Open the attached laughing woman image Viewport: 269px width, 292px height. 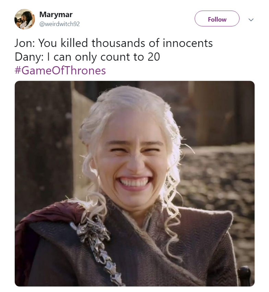coord(135,183)
